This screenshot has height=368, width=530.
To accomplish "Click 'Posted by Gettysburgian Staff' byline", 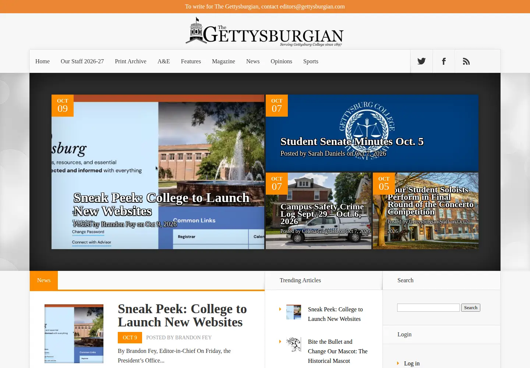I will click(x=428, y=226).
